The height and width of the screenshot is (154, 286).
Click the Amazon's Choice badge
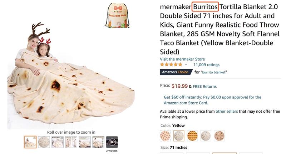point(175,72)
